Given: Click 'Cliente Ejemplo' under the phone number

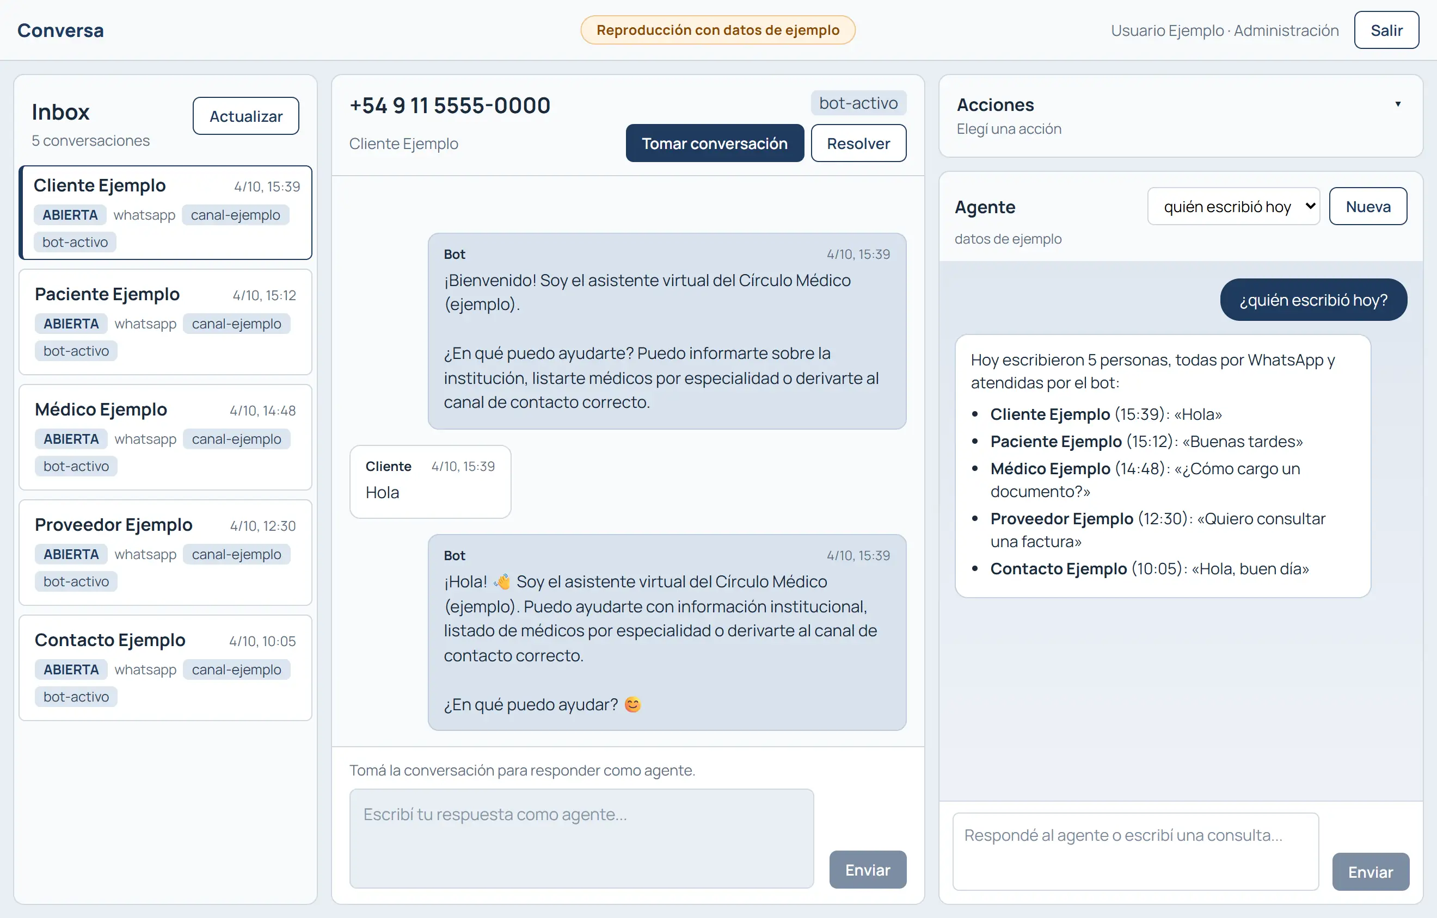Looking at the screenshot, I should [x=403, y=144].
